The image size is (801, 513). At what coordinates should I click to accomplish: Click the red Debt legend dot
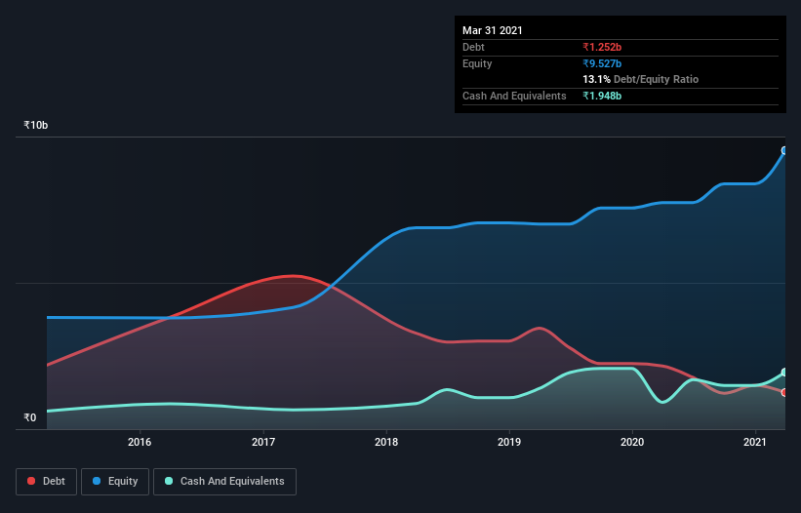click(31, 481)
